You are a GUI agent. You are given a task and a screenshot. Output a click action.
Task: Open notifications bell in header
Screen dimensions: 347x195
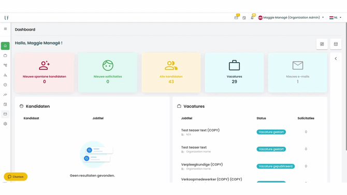pyautogui.click(x=252, y=18)
